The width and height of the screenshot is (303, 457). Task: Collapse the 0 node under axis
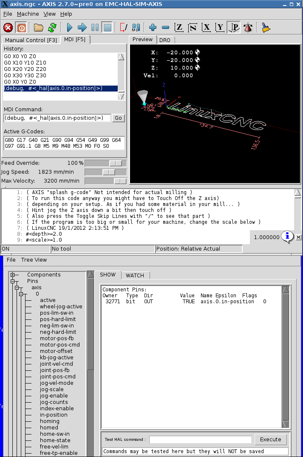21,294
